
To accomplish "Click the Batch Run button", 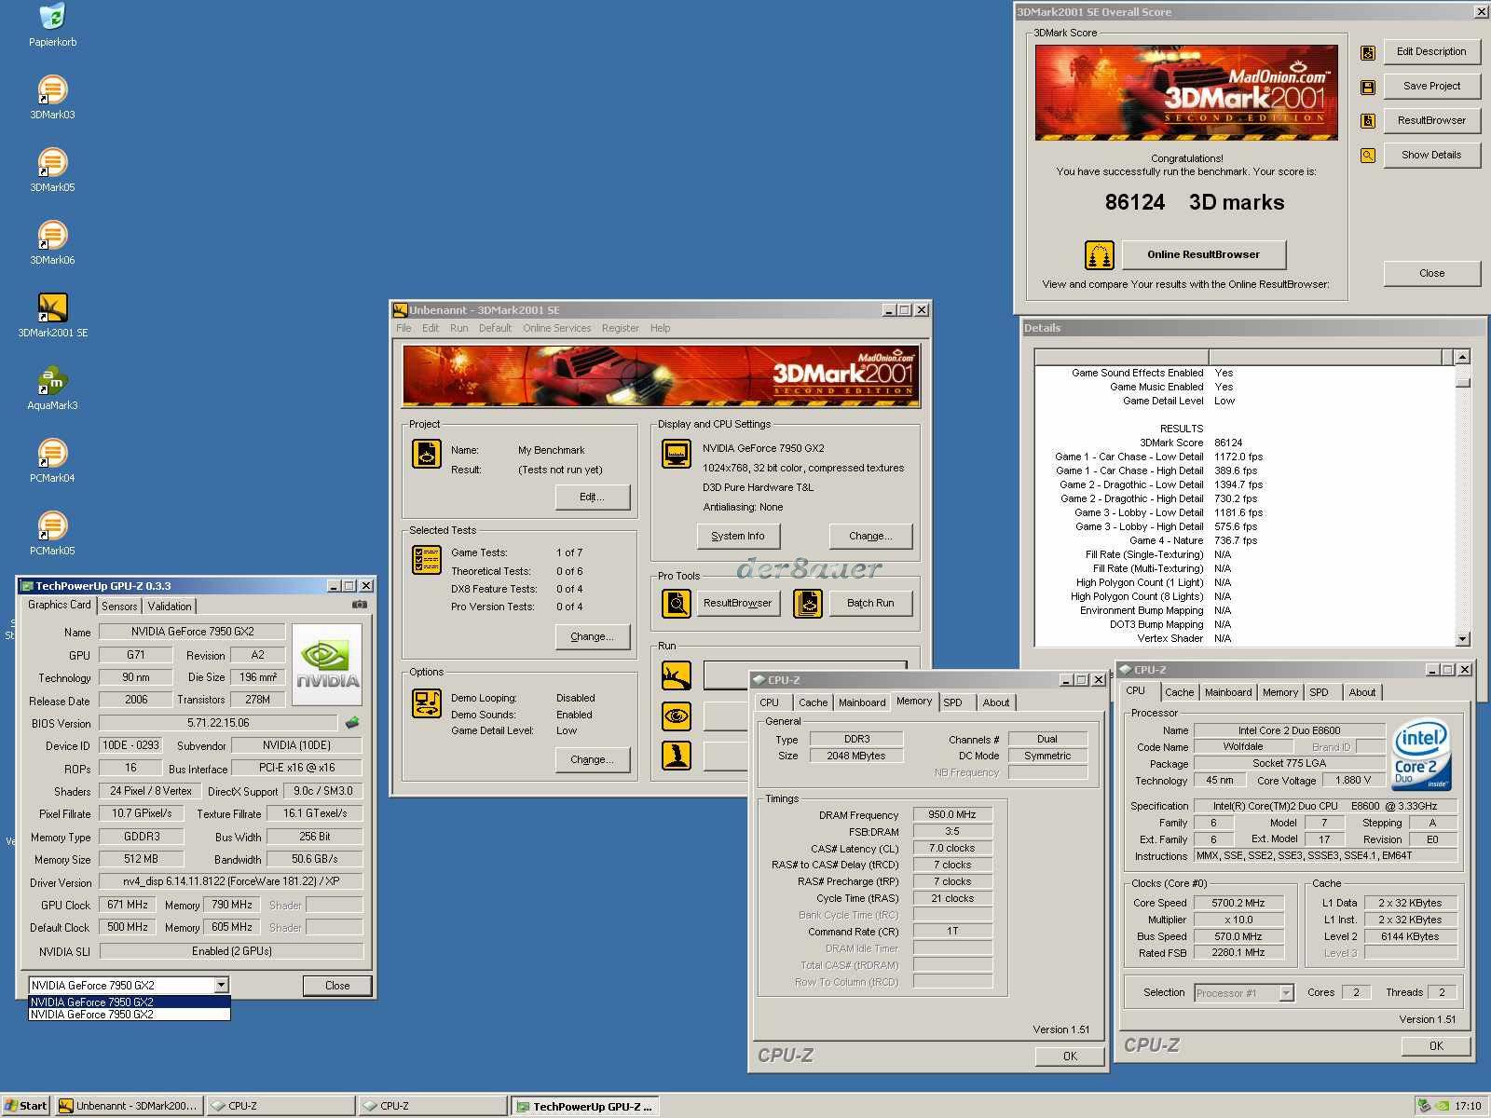I will (x=870, y=603).
